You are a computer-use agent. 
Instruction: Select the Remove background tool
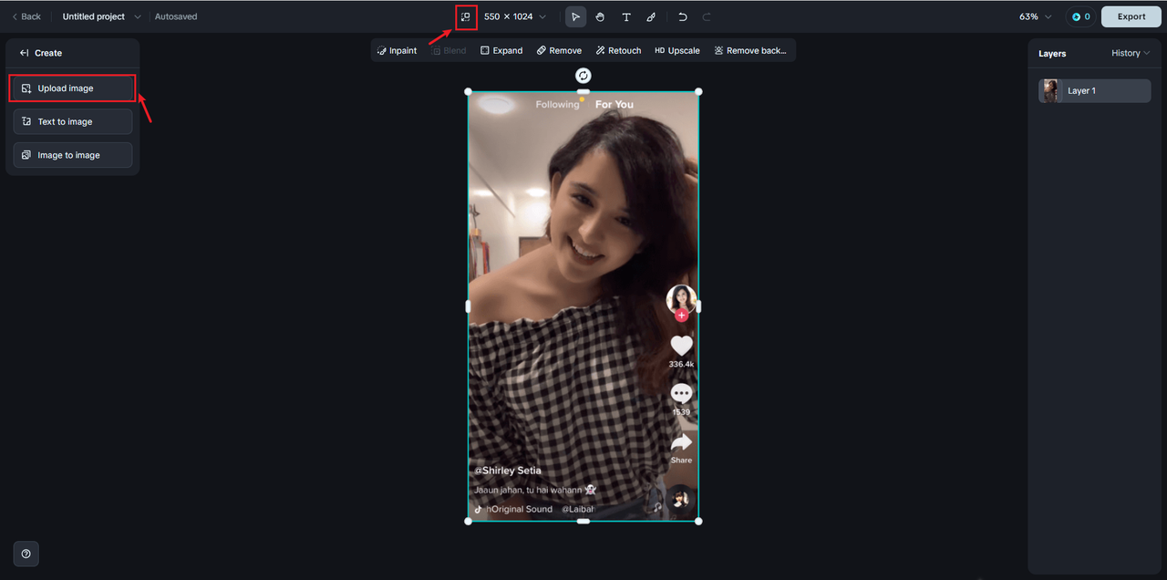click(x=750, y=50)
